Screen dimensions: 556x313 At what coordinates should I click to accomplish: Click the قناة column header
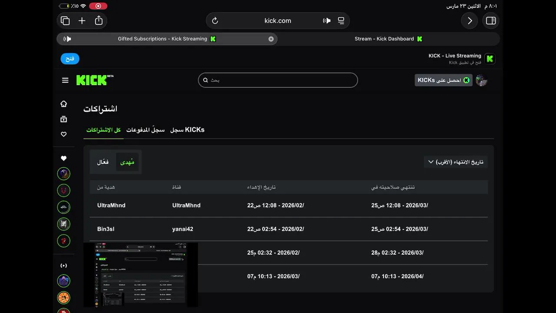[177, 187]
